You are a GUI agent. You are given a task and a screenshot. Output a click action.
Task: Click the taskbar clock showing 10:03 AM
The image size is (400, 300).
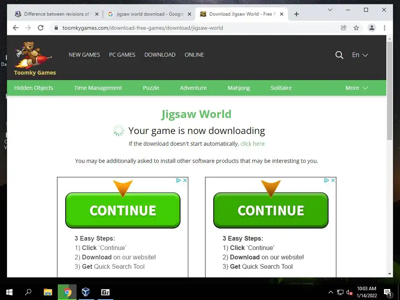coord(366,292)
